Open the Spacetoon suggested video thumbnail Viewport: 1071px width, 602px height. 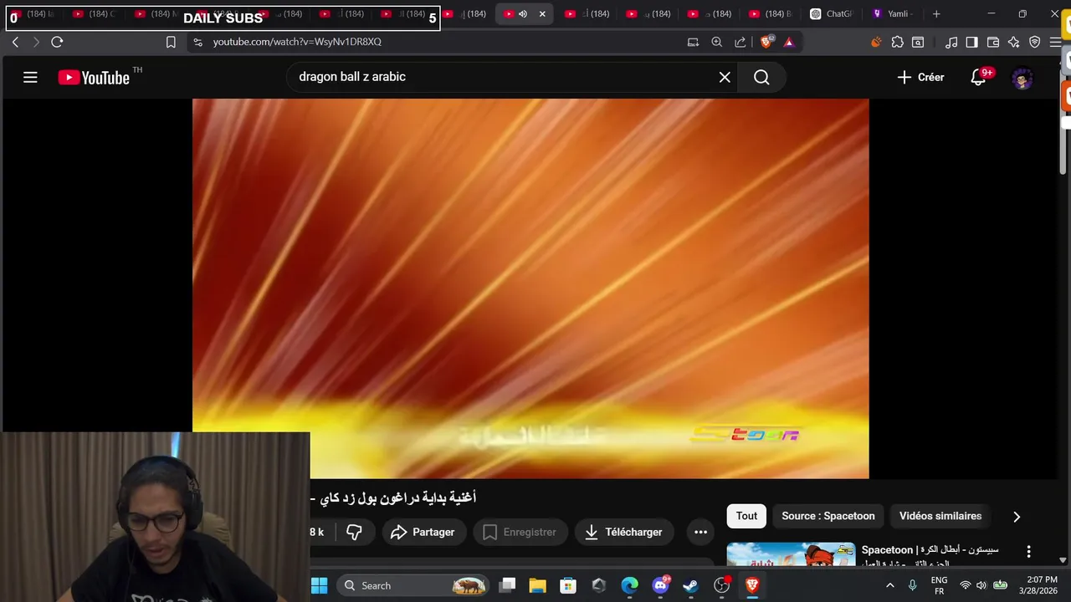point(791,555)
